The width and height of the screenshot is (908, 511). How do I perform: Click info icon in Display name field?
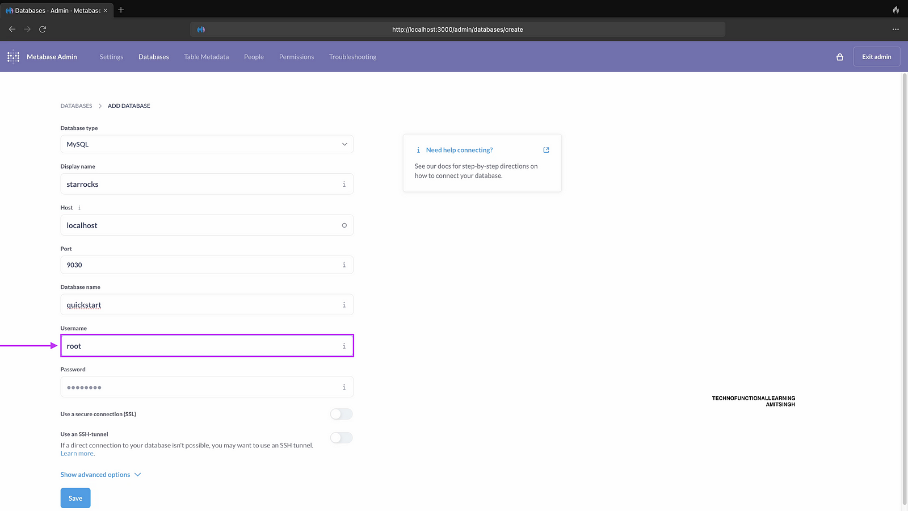[344, 184]
